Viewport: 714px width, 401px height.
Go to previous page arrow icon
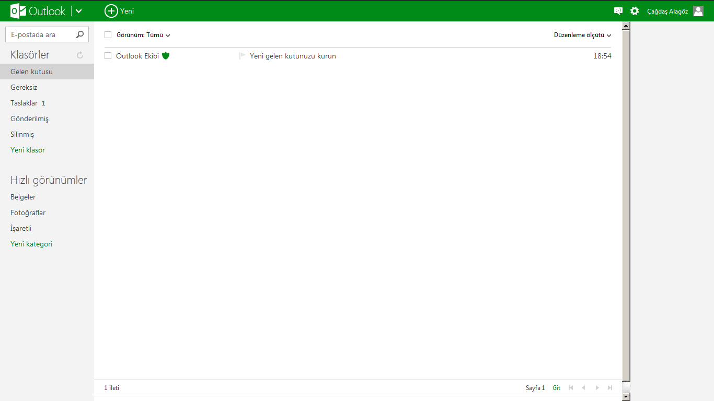click(x=583, y=388)
